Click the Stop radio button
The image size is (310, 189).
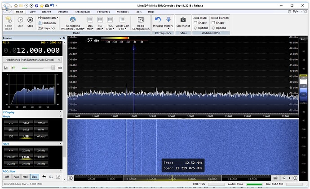click(x=30, y=22)
